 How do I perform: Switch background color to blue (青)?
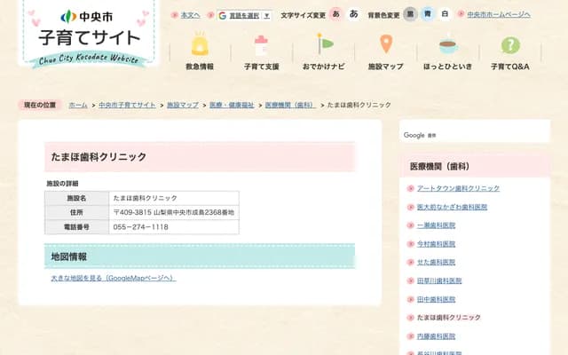pyautogui.click(x=427, y=14)
